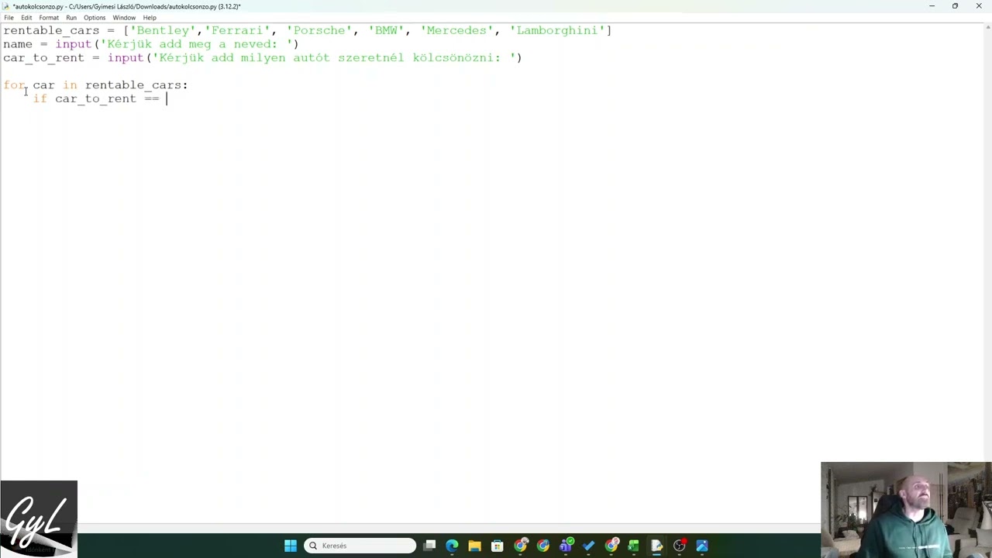Restore down the IDLE editor window
This screenshot has width=992, height=558.
point(955,6)
